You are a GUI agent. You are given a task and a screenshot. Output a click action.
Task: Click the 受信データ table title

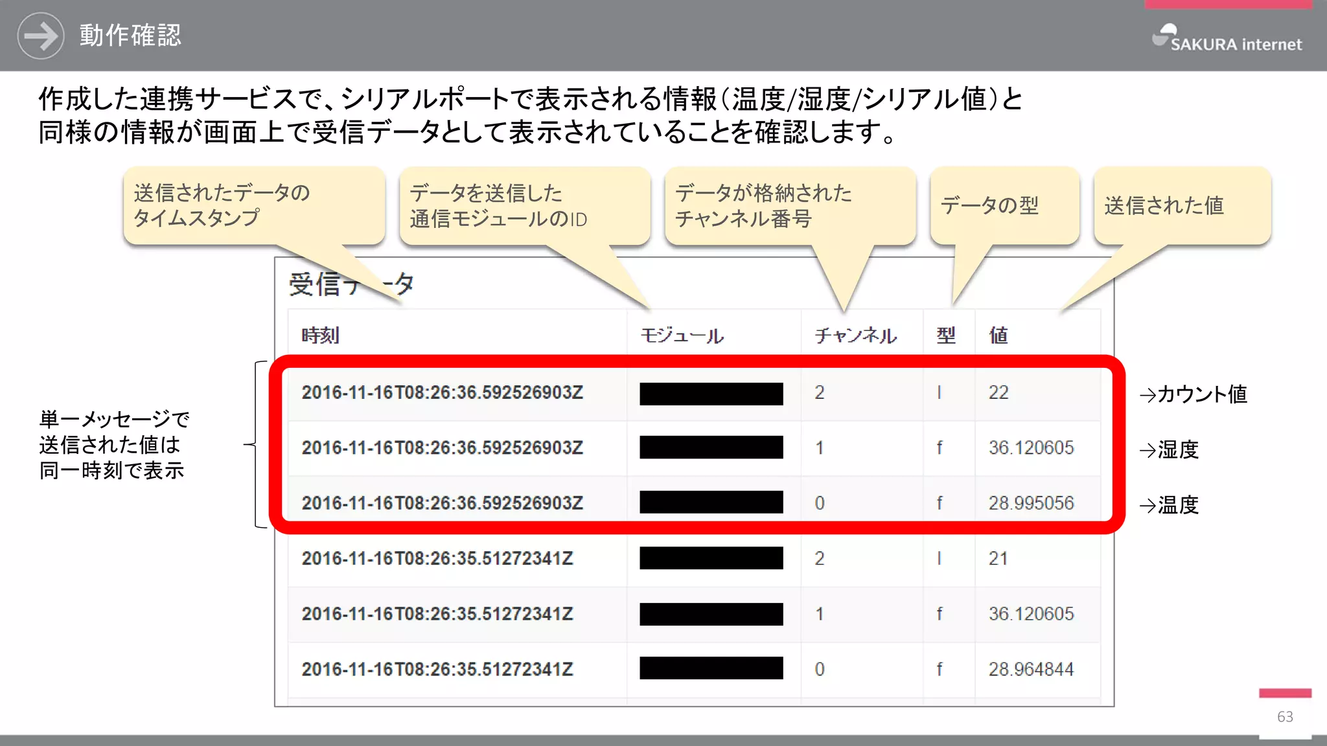(352, 284)
